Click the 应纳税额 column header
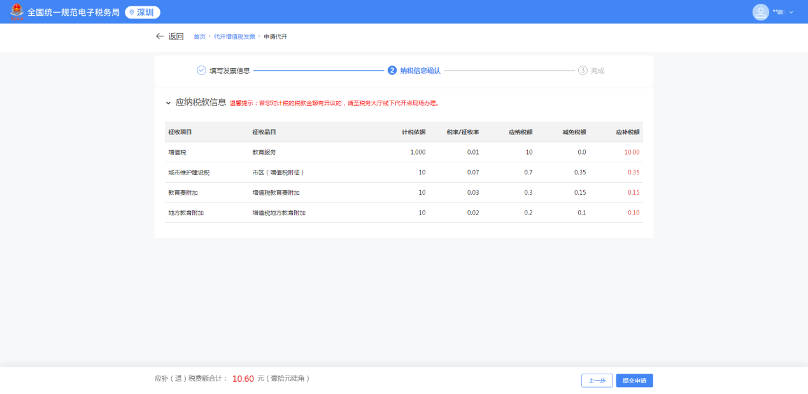This screenshot has height=394, width=808. point(521,132)
